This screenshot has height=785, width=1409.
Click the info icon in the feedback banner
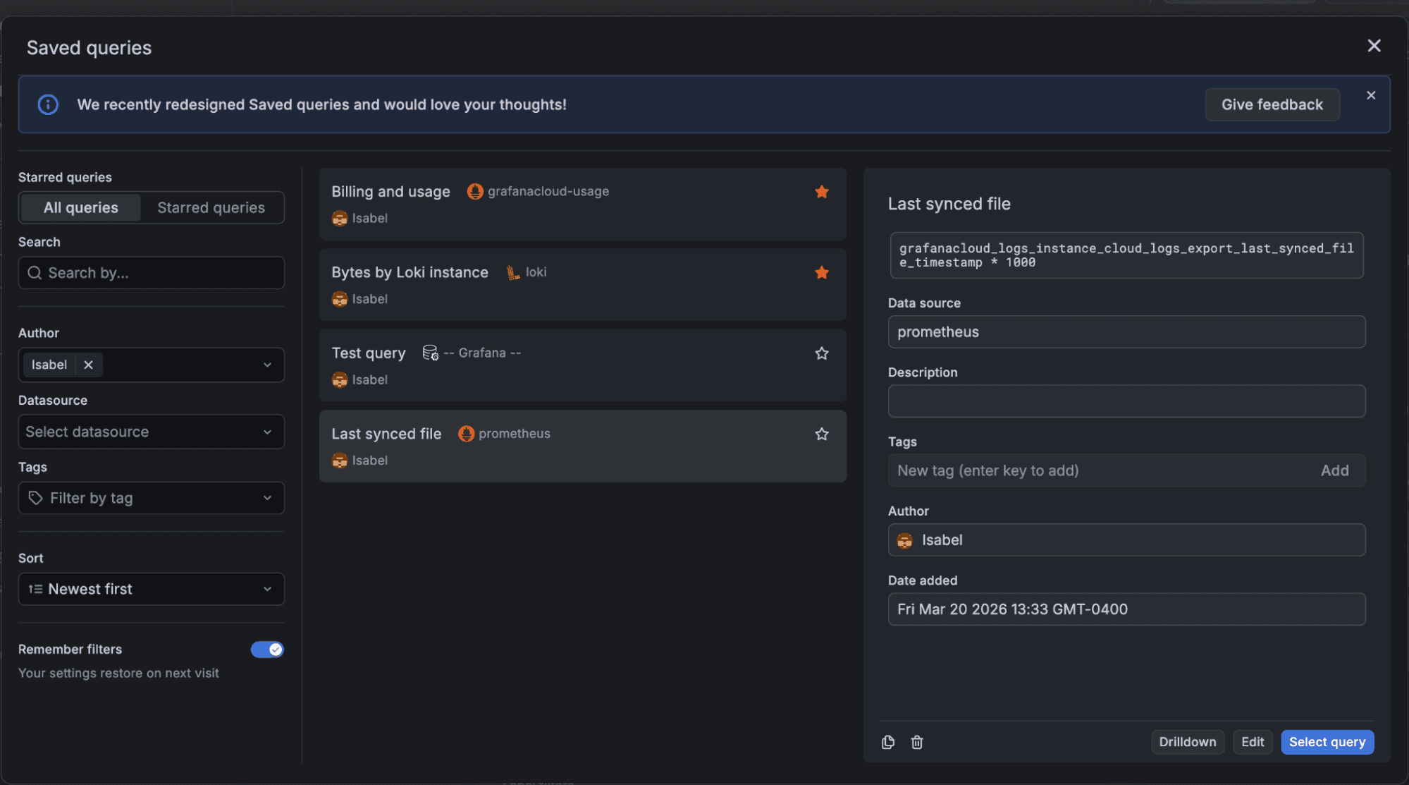coord(47,104)
